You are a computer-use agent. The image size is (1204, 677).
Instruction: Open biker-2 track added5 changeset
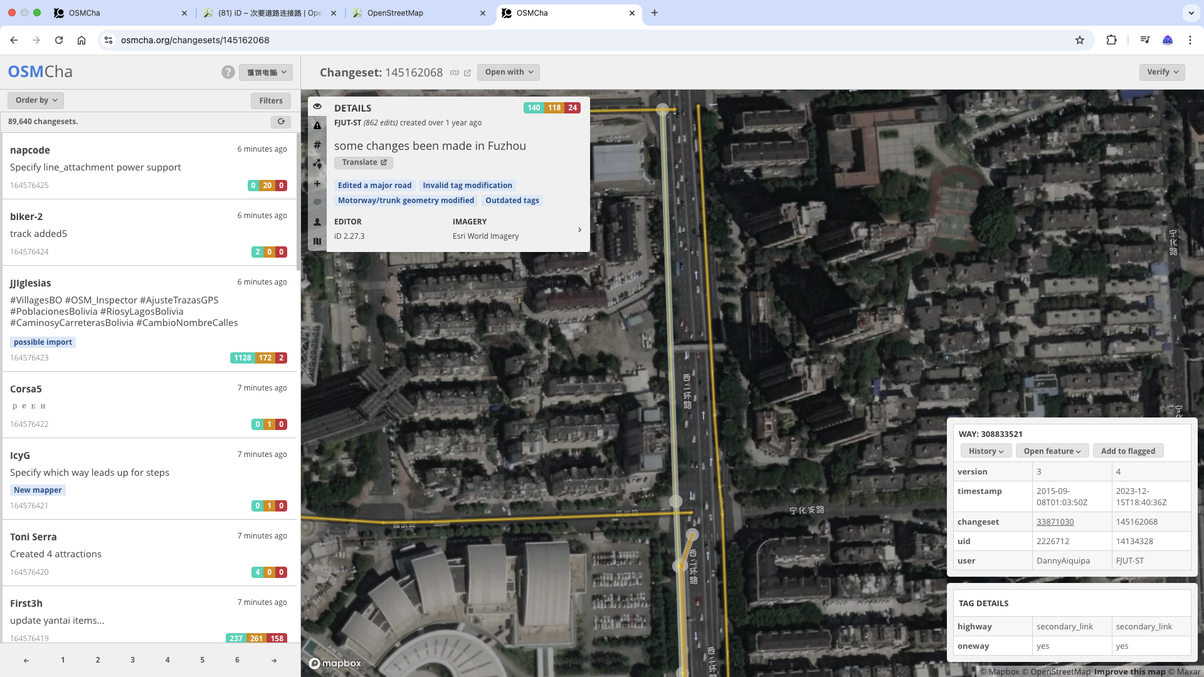tap(149, 233)
